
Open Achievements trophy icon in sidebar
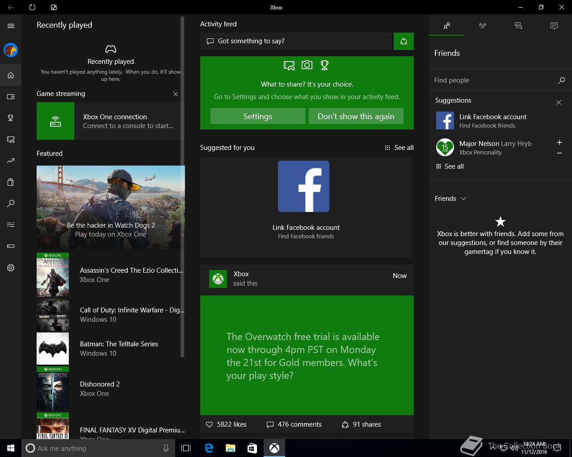(x=11, y=118)
